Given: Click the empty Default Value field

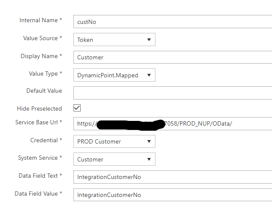Looking at the screenshot, I should [173, 93].
